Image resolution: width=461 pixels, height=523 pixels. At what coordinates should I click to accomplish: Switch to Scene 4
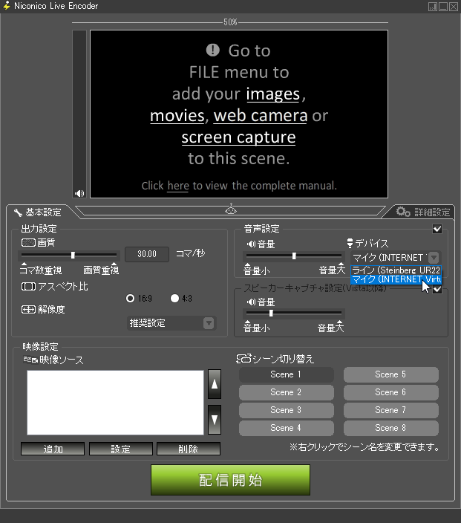coord(287,428)
